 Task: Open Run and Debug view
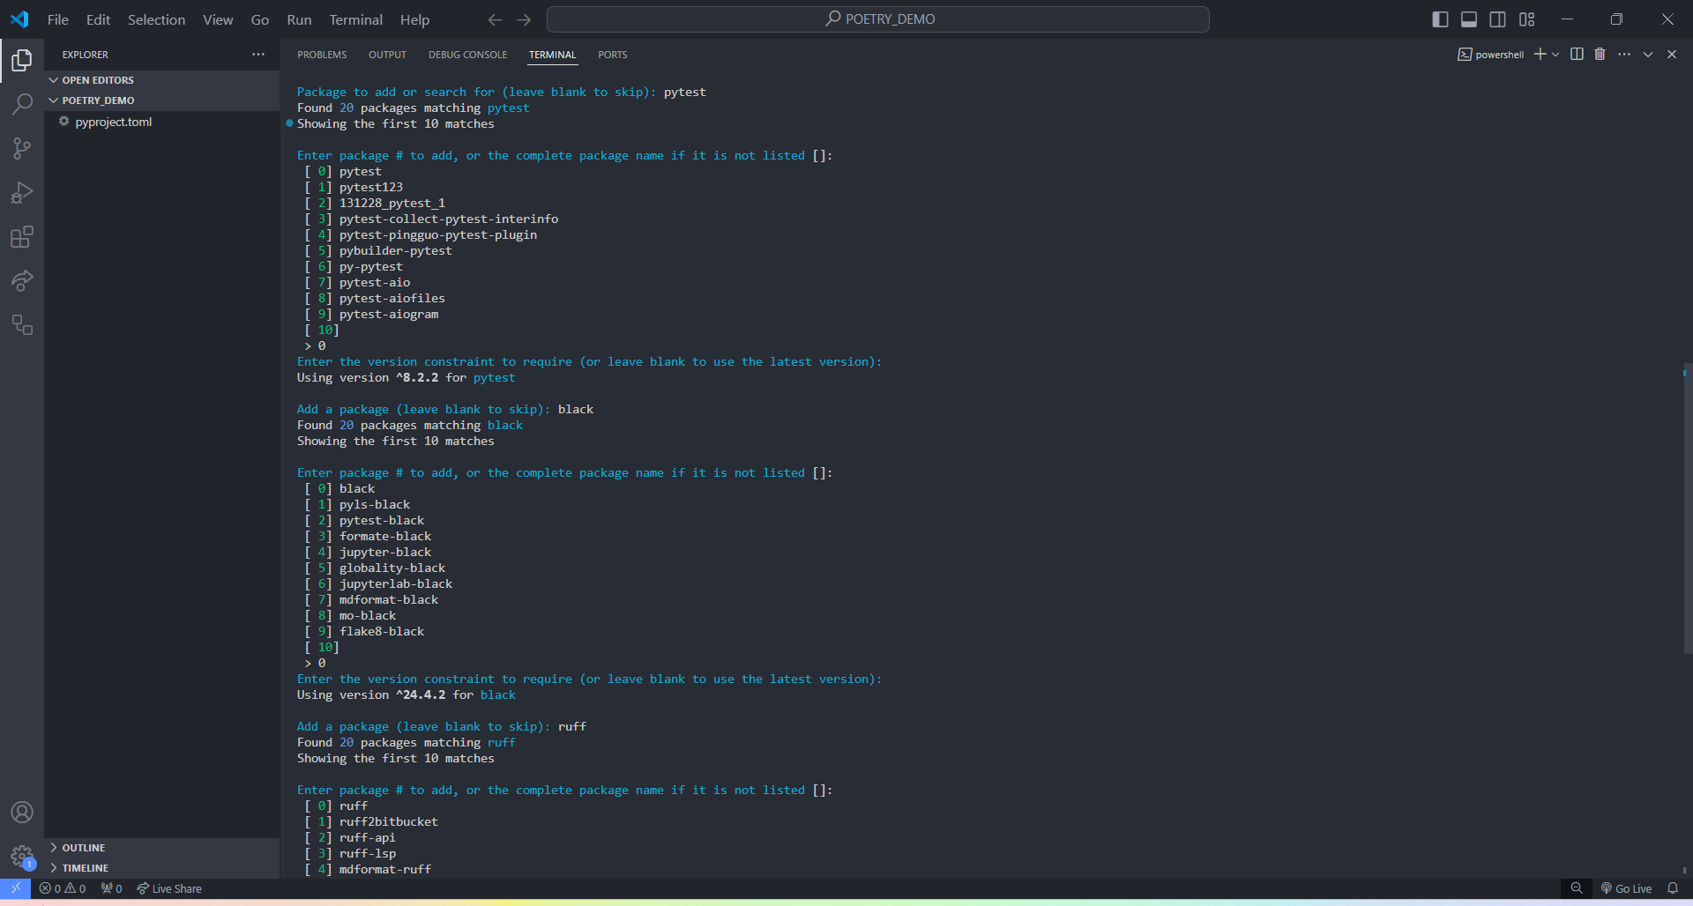pos(21,192)
